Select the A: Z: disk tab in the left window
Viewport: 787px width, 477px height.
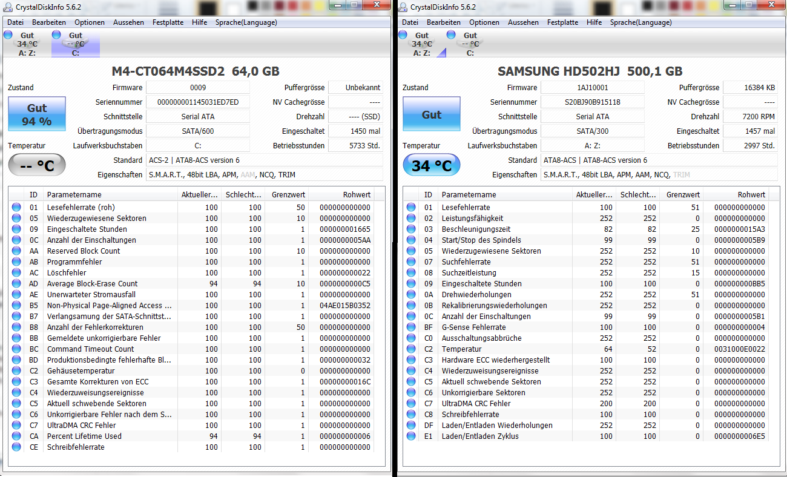[x=27, y=44]
